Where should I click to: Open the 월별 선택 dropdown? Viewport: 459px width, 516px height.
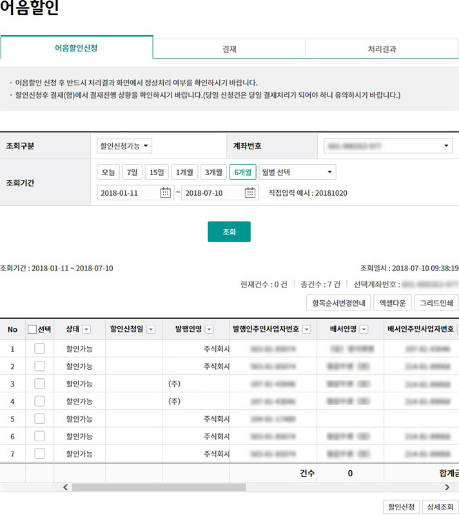(297, 172)
